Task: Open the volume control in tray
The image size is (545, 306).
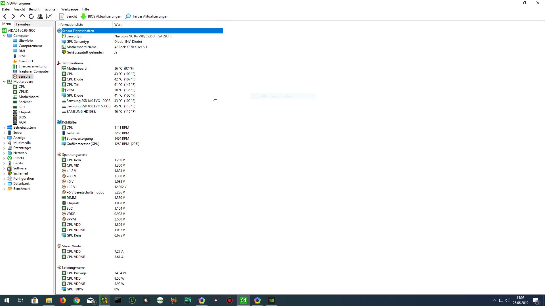Action: (x=508, y=300)
